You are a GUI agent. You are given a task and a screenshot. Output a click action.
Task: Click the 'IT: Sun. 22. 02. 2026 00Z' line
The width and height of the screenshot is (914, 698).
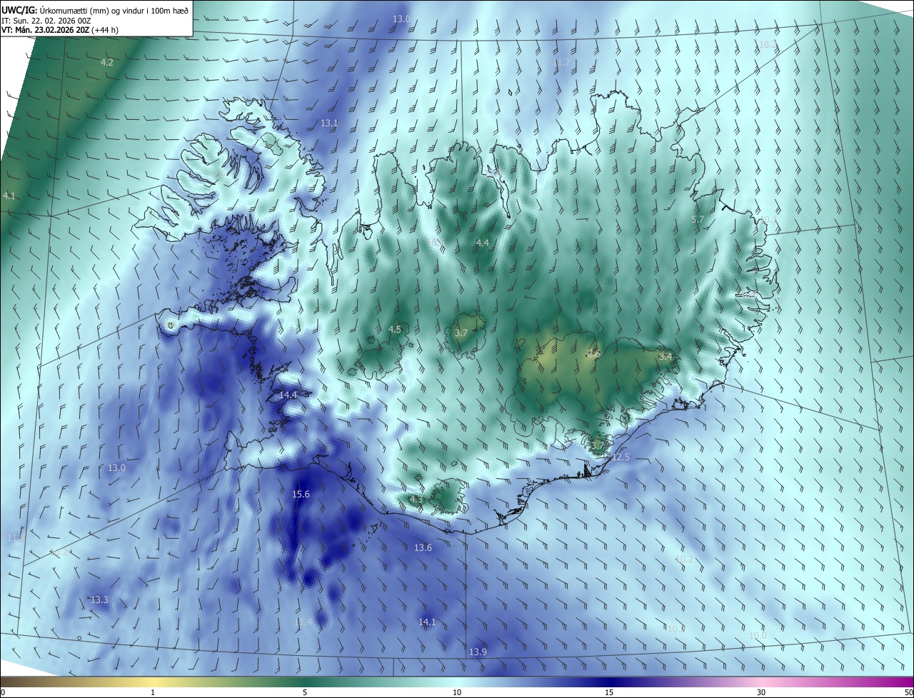click(46, 21)
